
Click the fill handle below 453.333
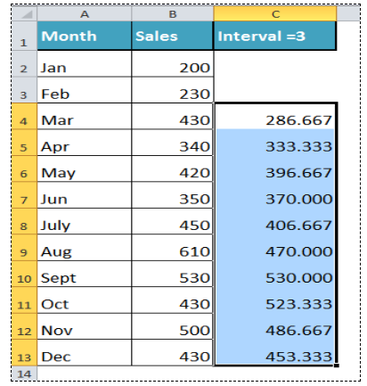click(x=337, y=365)
